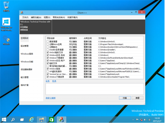Click the 文件路径 column header
The height and width of the screenshot is (123, 165).
(120, 38)
